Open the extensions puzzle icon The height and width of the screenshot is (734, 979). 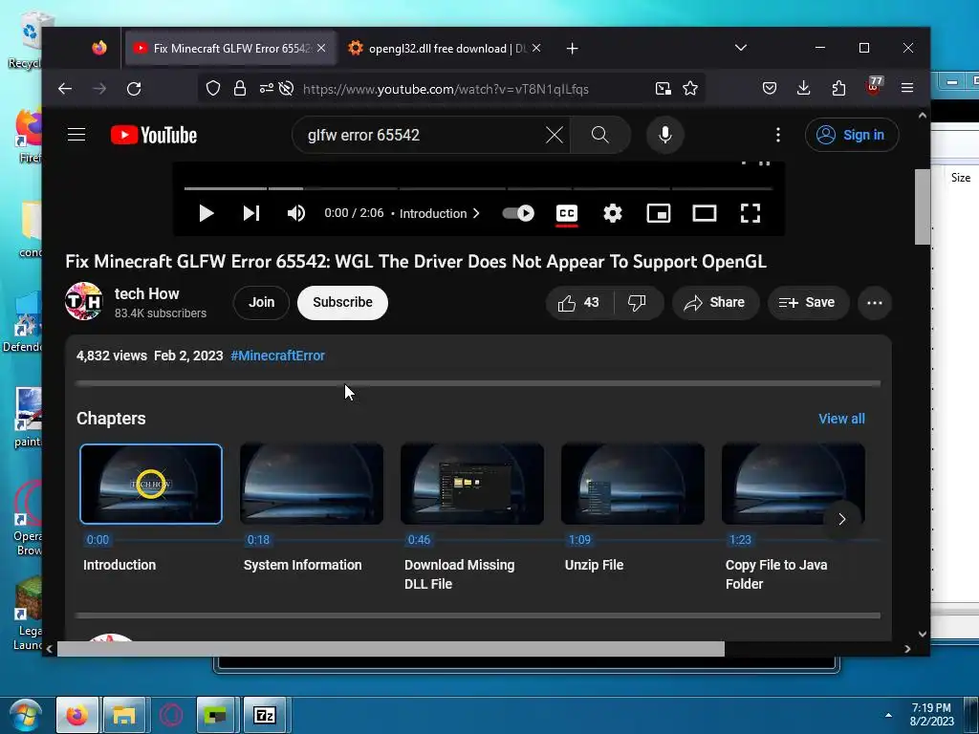838,89
